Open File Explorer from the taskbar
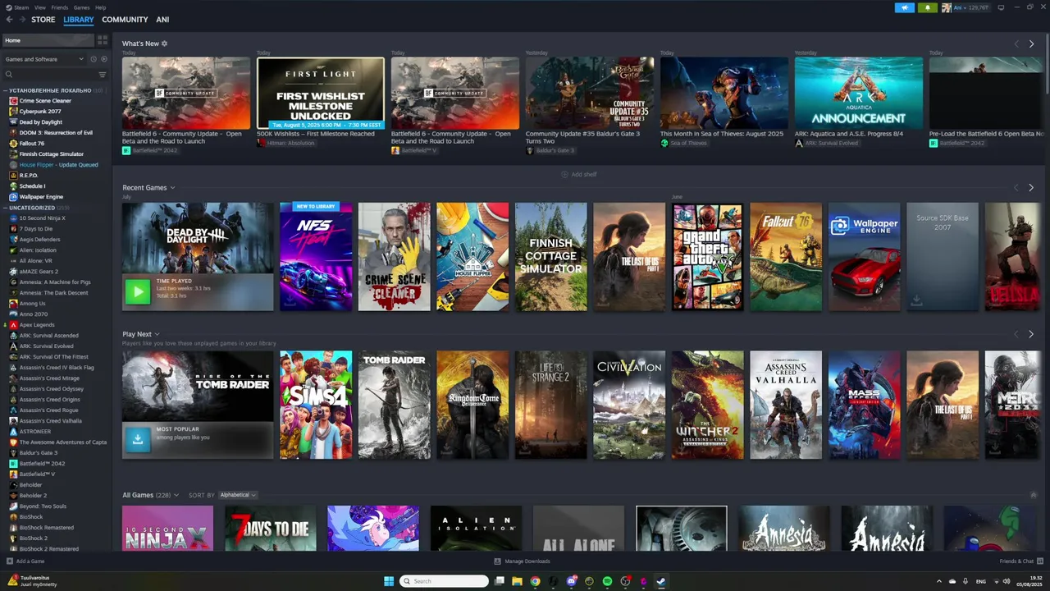 (x=517, y=581)
